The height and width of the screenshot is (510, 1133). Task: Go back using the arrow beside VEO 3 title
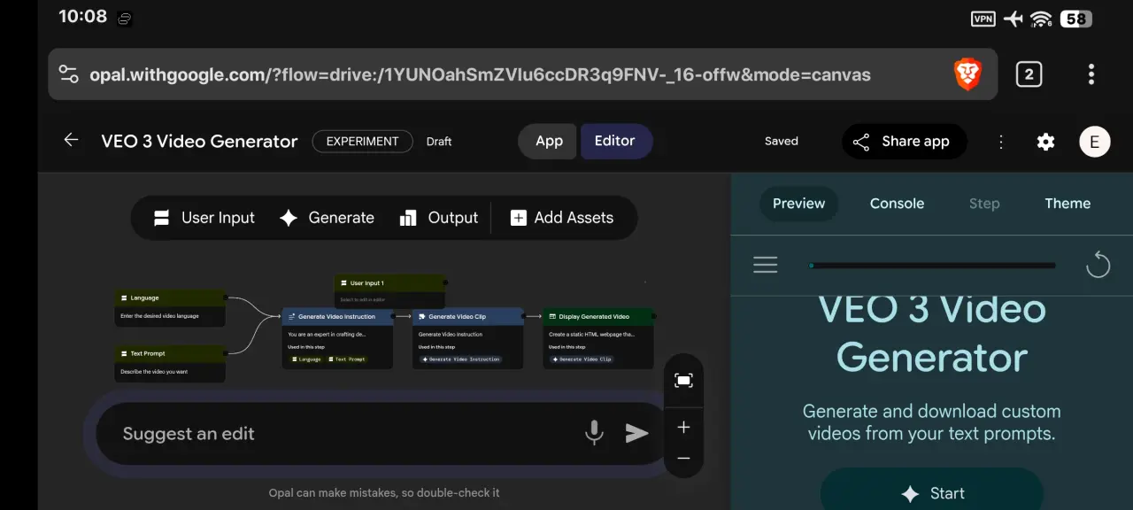[71, 140]
